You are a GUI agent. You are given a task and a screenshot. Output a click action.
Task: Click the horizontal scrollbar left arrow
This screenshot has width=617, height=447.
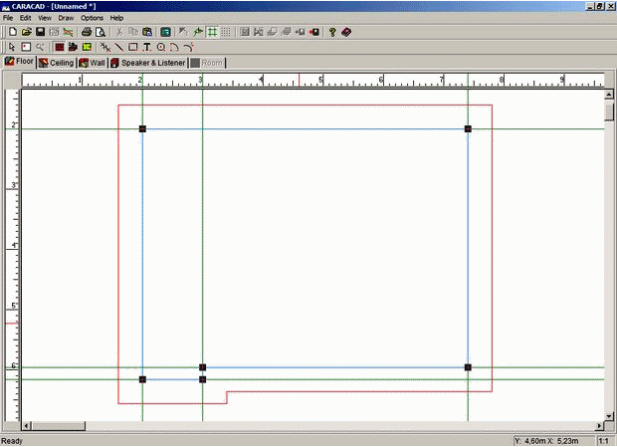tap(26, 426)
